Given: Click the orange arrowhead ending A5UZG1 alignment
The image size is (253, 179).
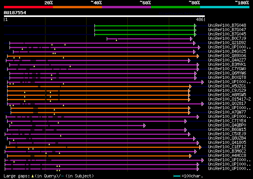Looking at the screenshot, I should point(191,87).
